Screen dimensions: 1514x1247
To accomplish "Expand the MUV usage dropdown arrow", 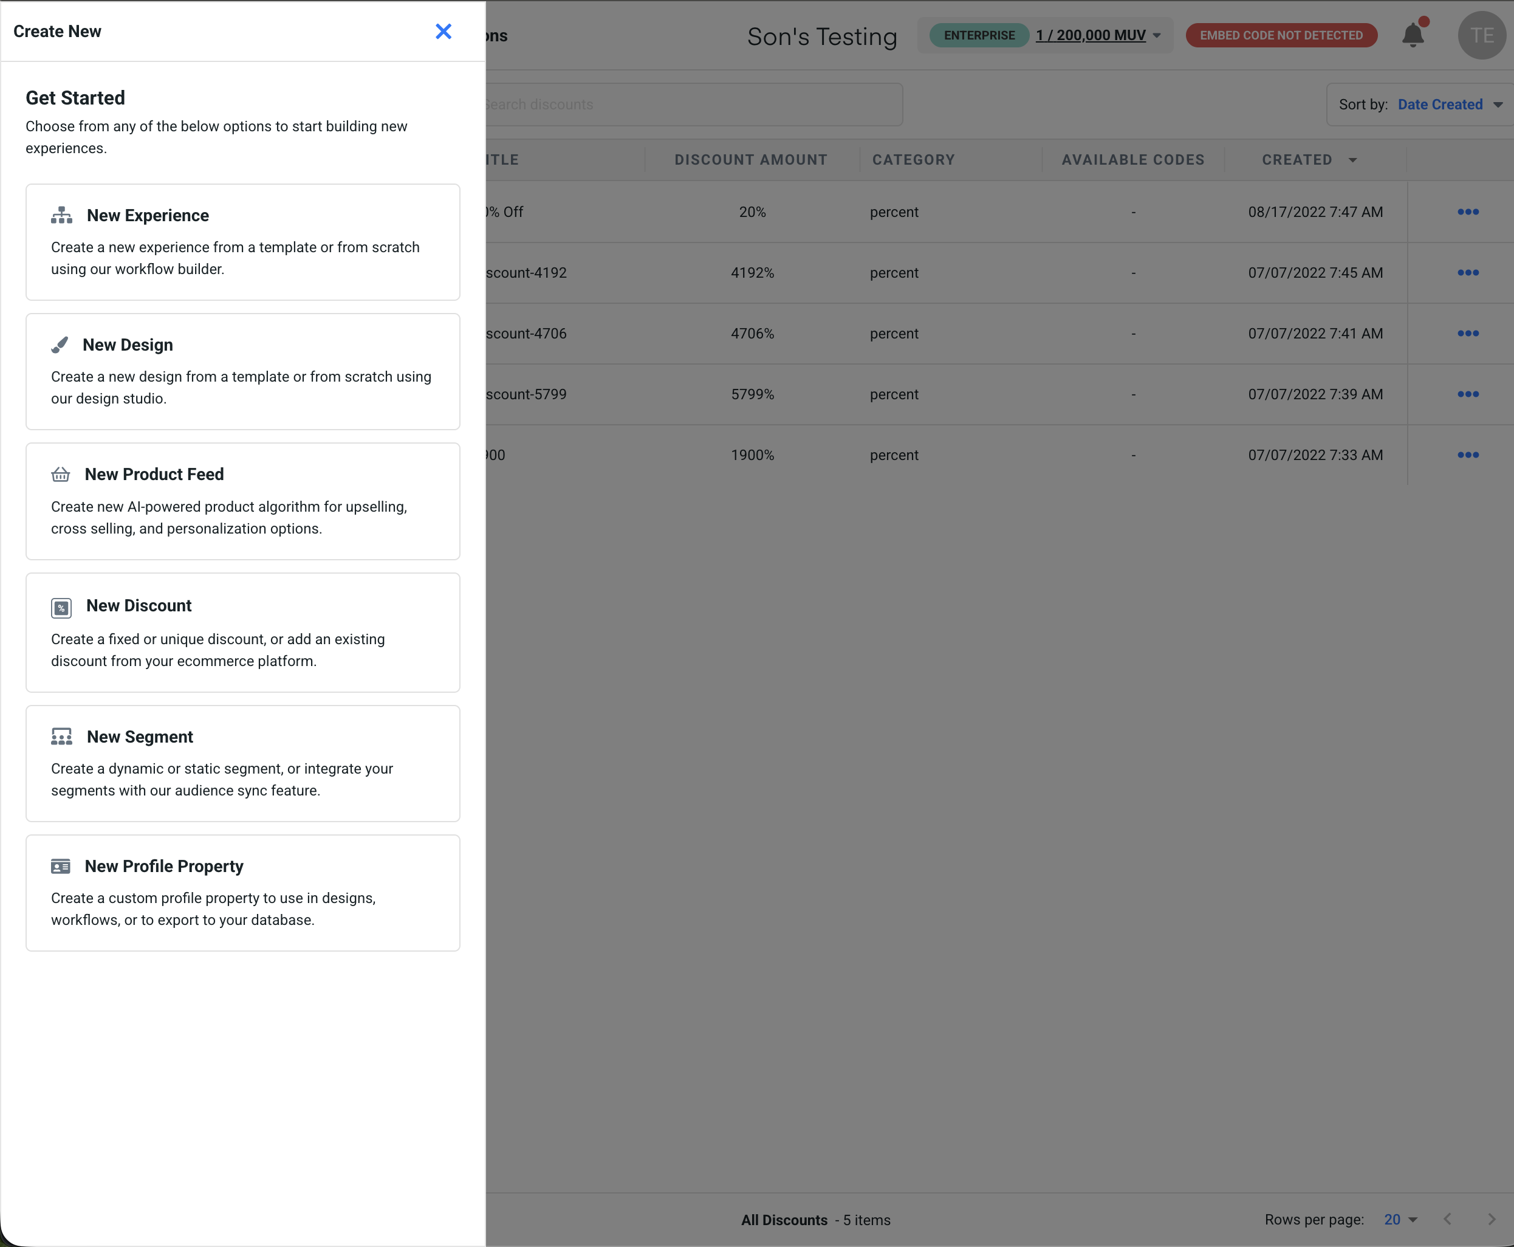I will (x=1156, y=35).
